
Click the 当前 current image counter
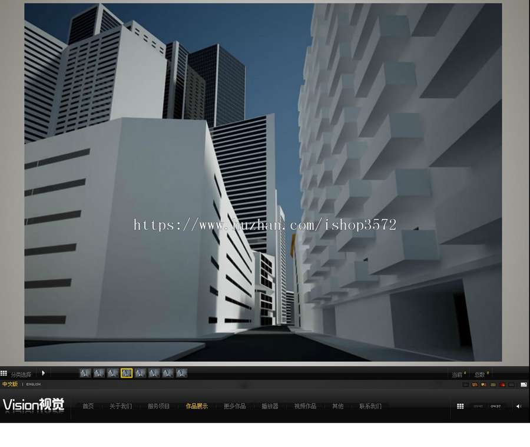coord(459,375)
